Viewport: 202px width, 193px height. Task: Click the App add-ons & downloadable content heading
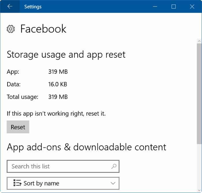coord(87,147)
